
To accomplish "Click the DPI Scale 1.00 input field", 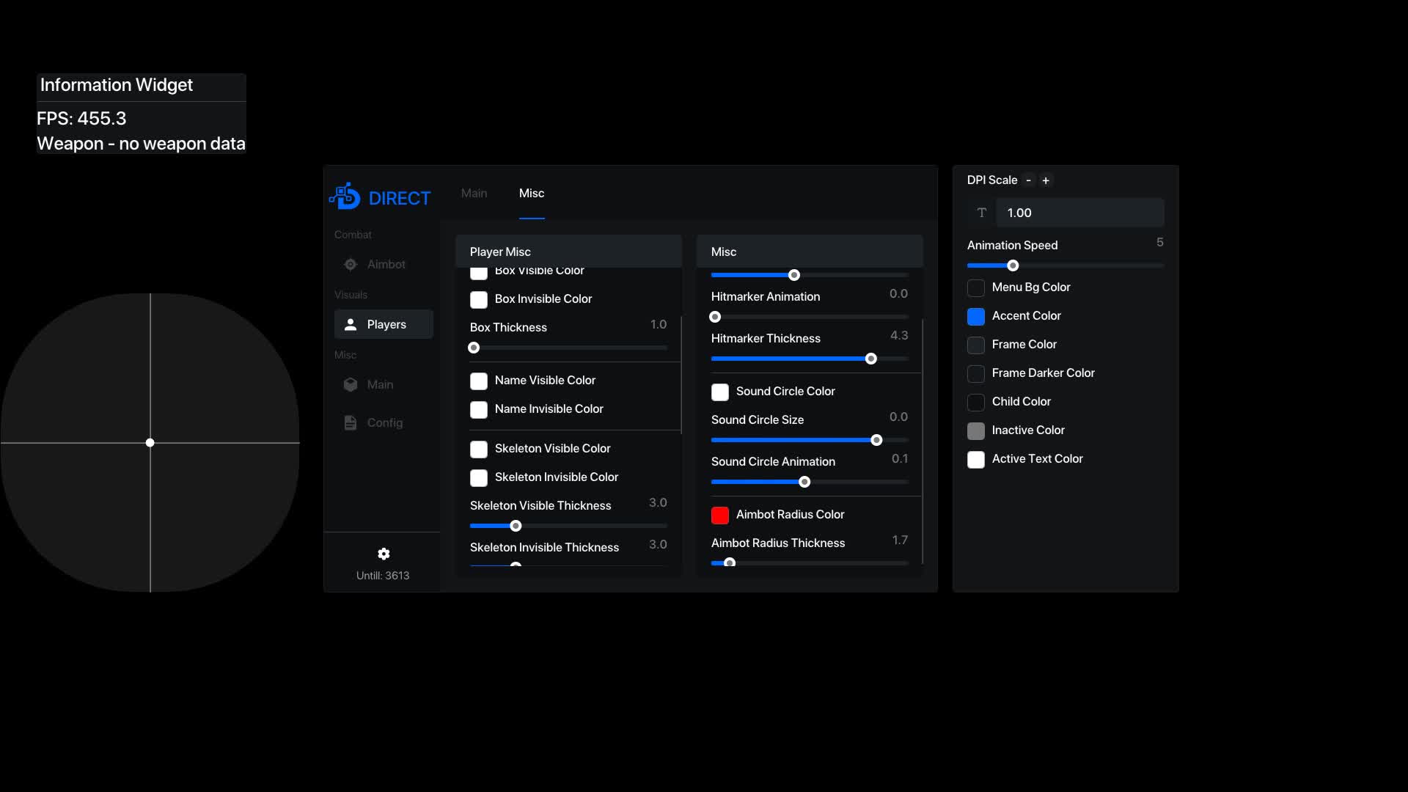I will coord(1079,213).
